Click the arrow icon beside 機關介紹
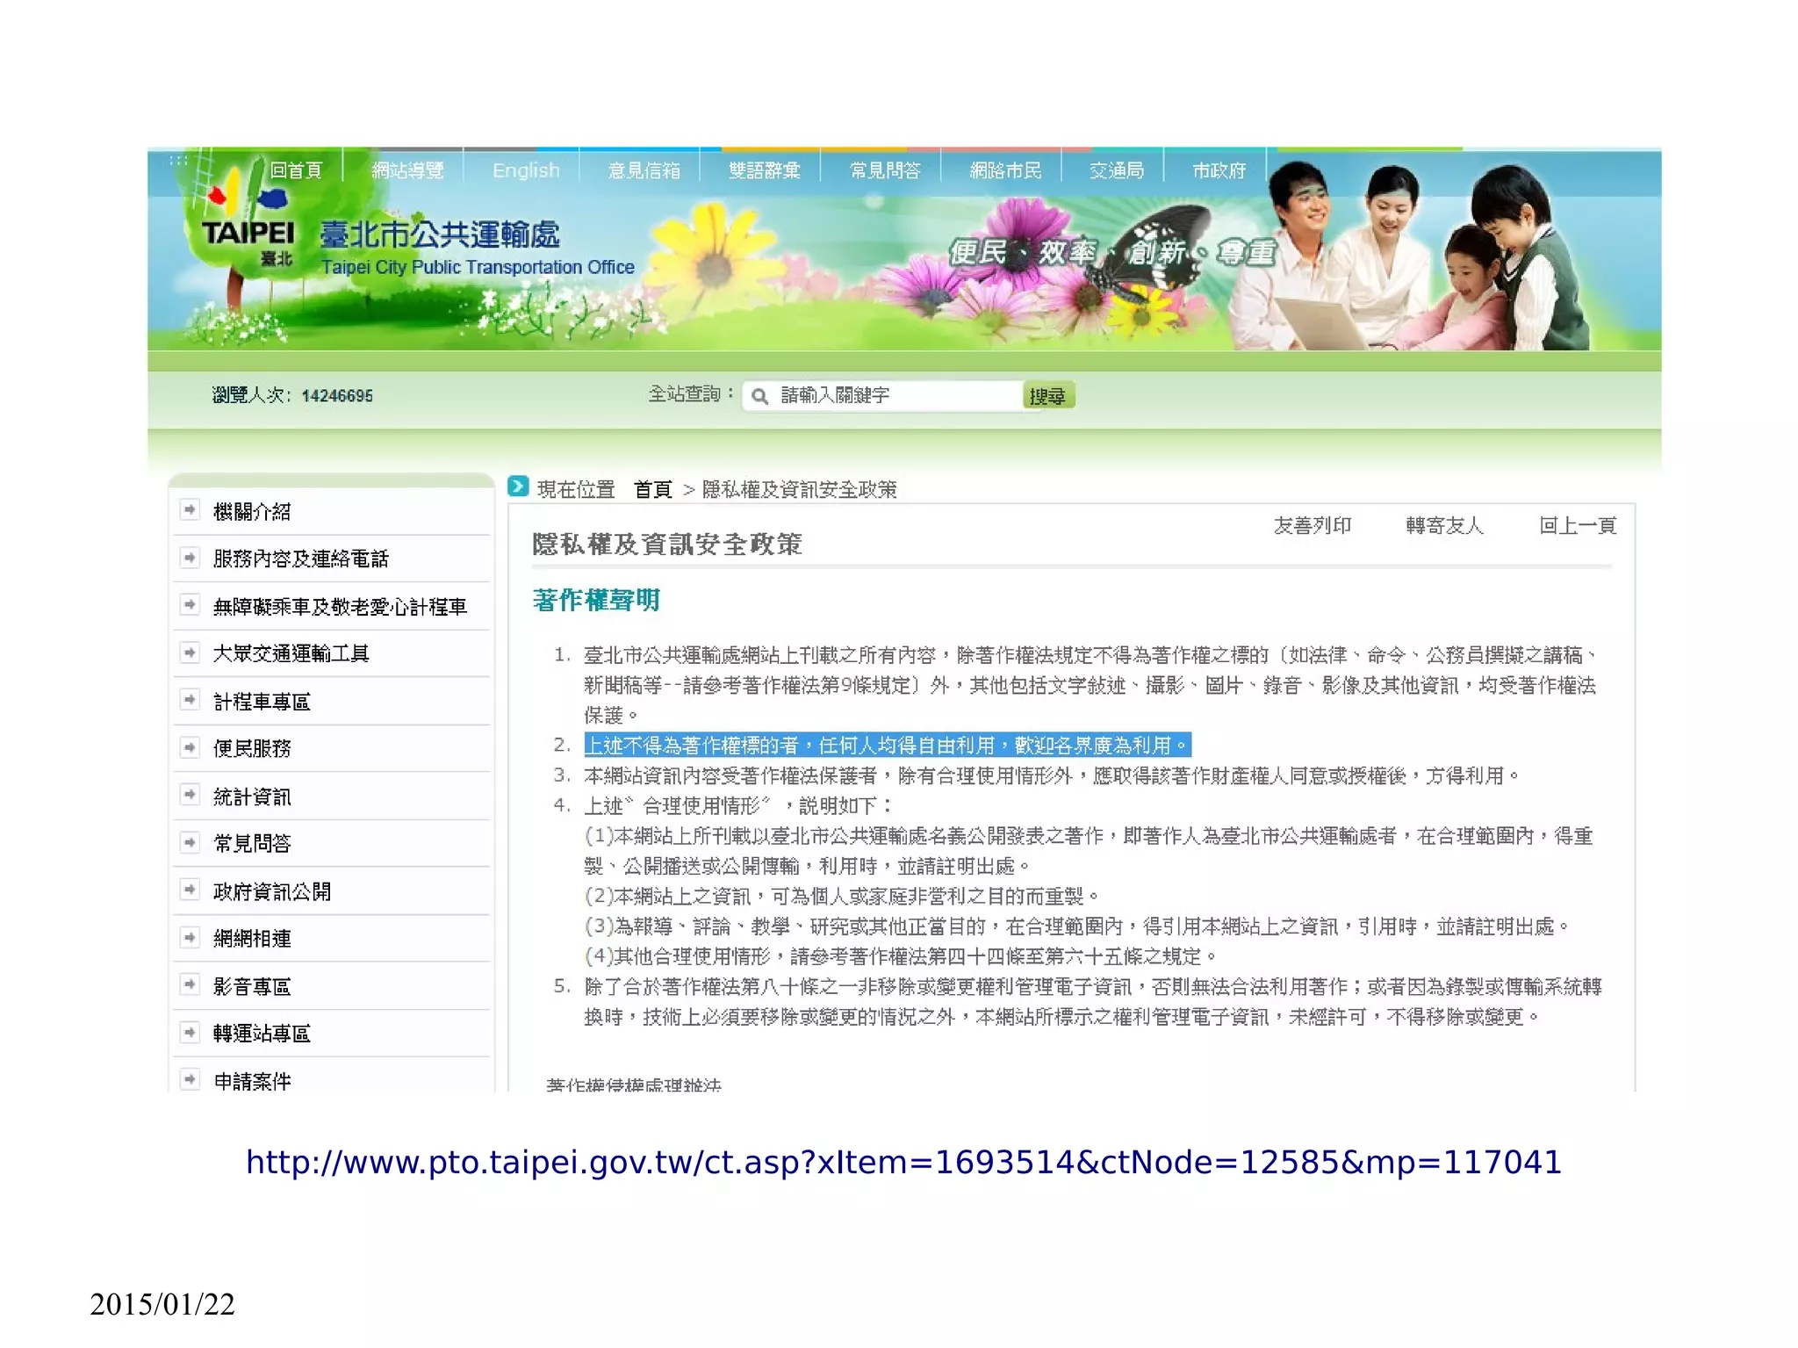This screenshot has width=1798, height=1348. point(190,510)
